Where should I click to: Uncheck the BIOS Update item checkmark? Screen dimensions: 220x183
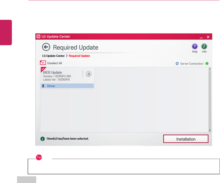(43, 69)
